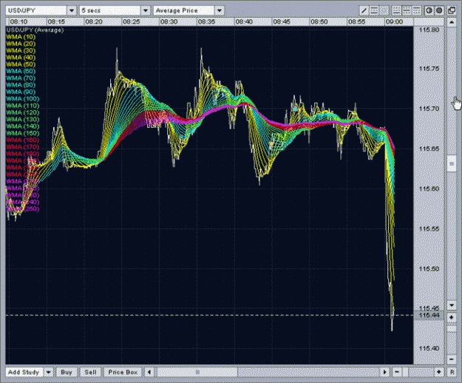The height and width of the screenshot is (383, 462).
Task: Click the Add Study button
Action: point(24,372)
